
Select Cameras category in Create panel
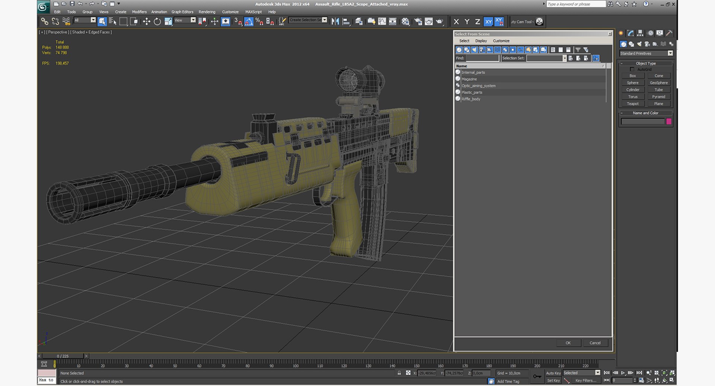pyautogui.click(x=647, y=44)
